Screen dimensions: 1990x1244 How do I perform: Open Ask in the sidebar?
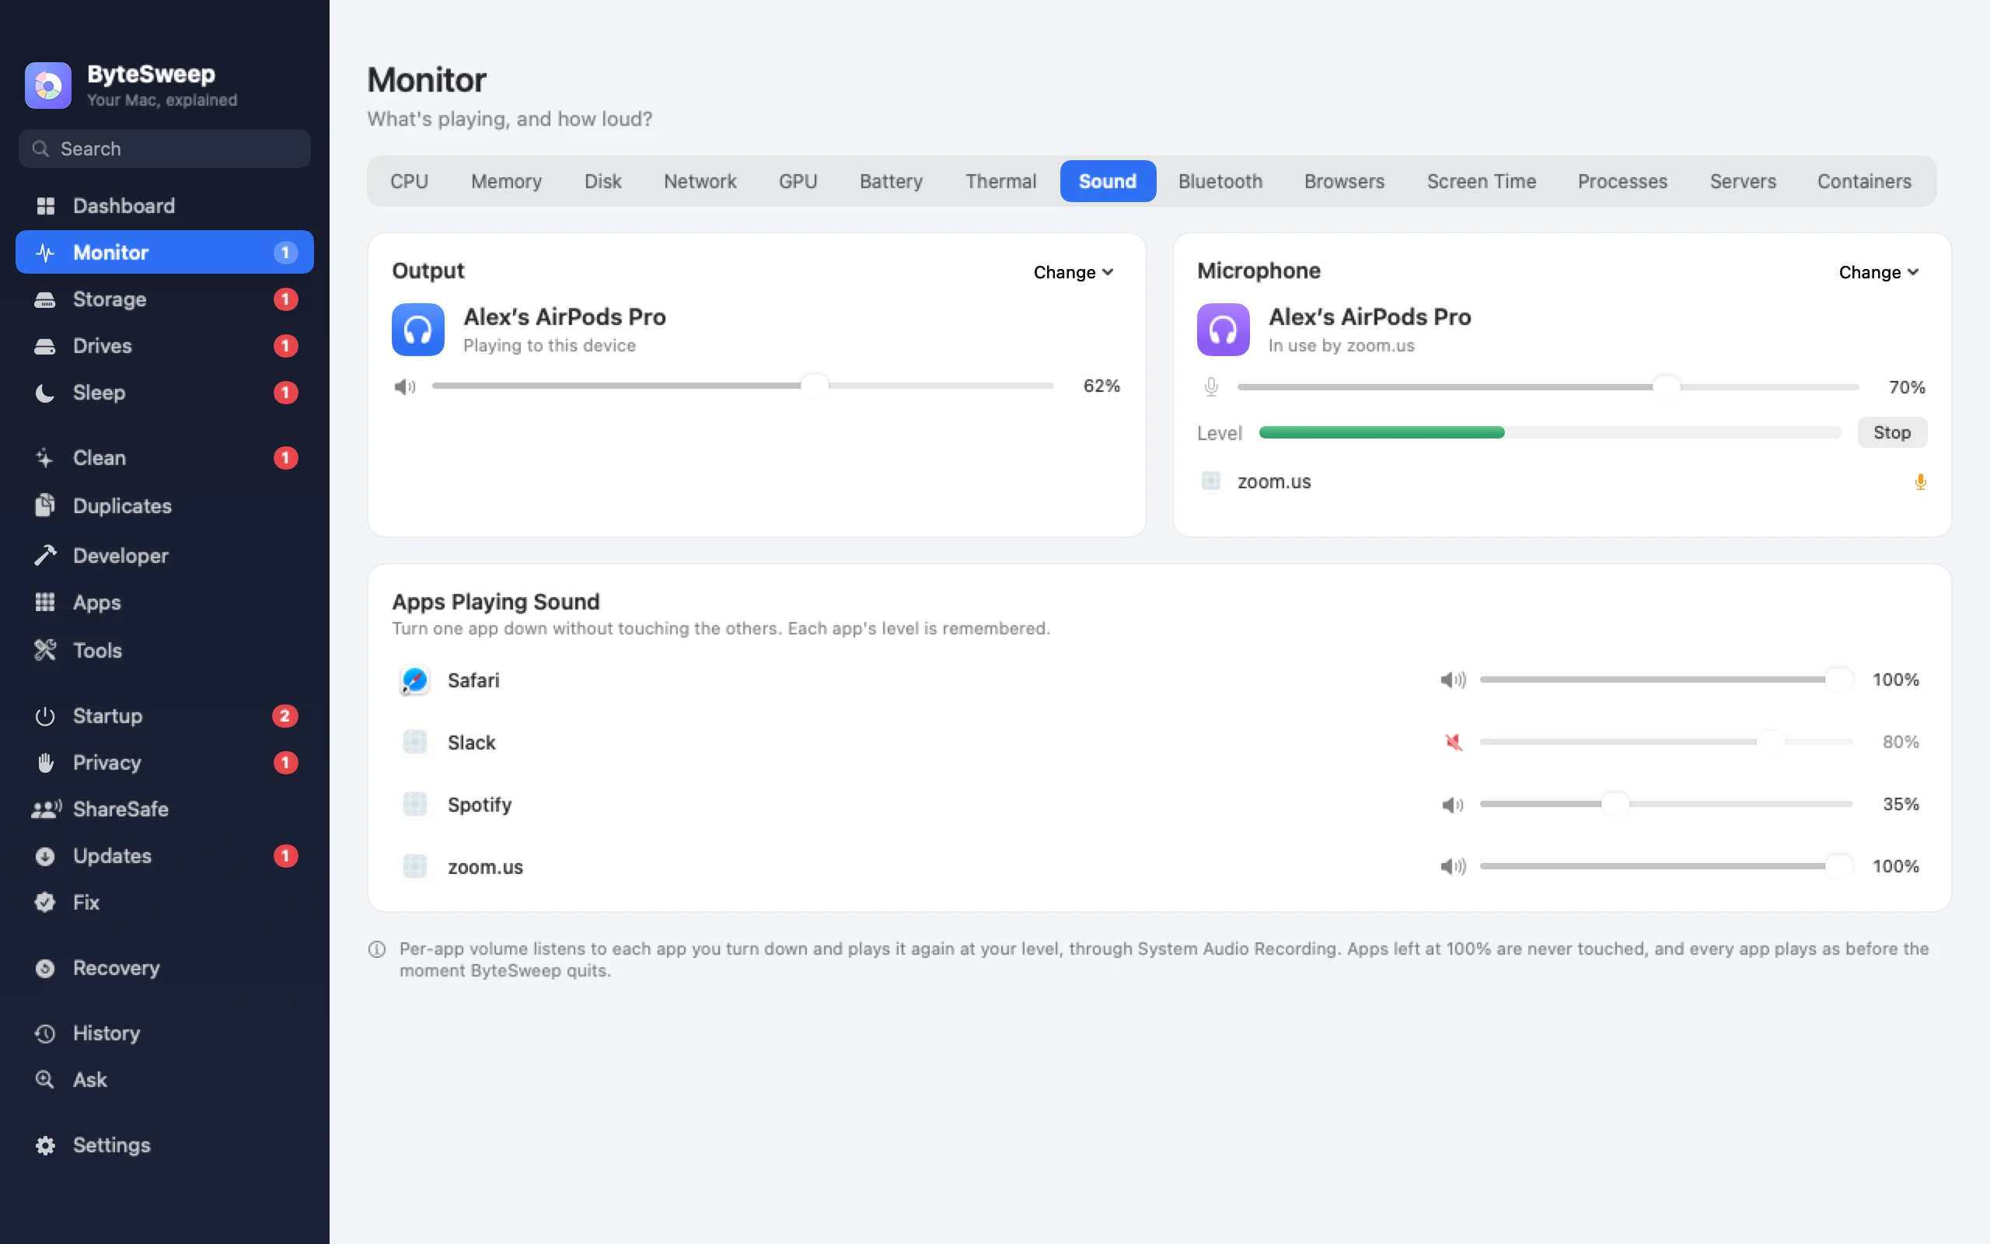[x=165, y=1079]
